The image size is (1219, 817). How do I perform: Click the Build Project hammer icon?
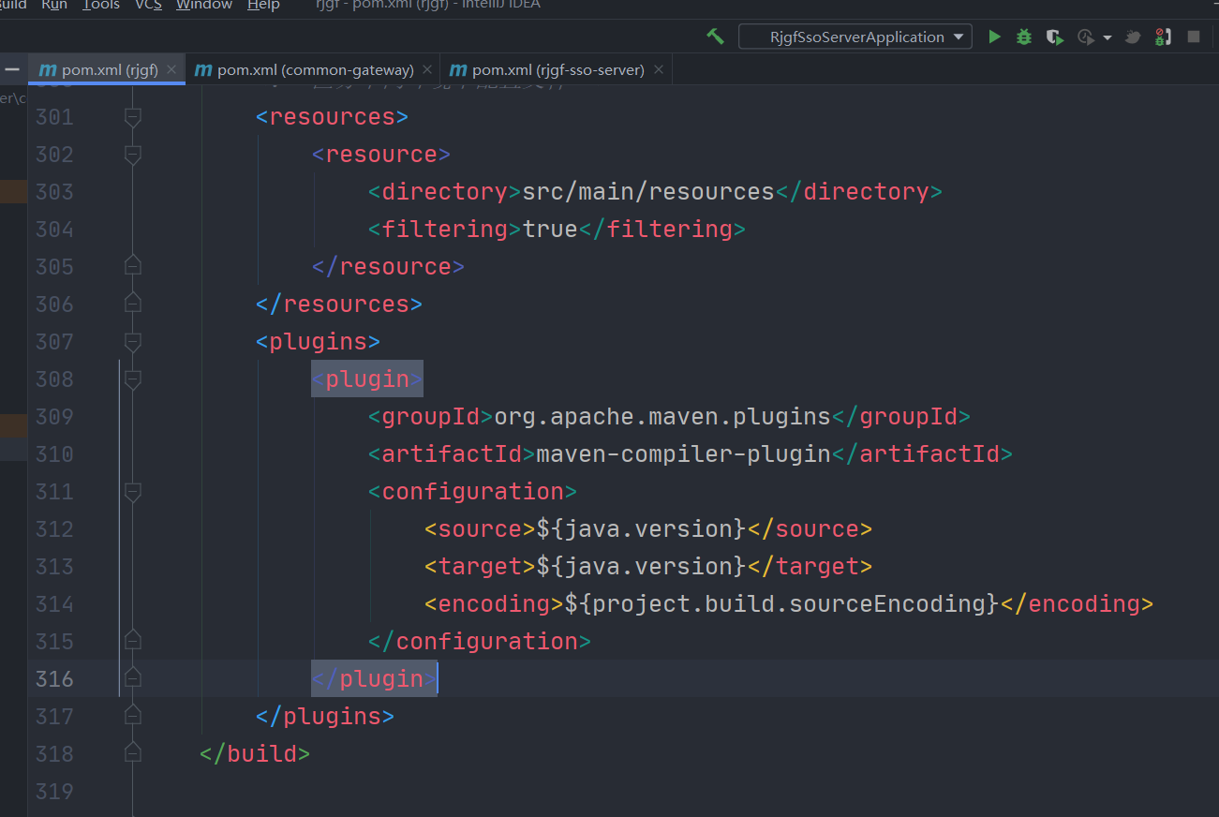(715, 36)
